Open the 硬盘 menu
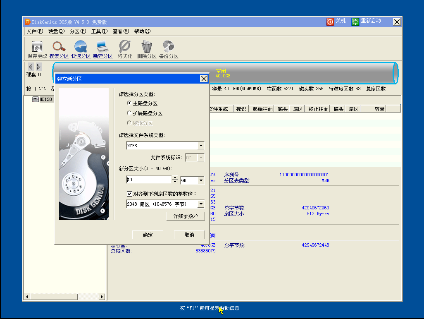The image size is (424, 319). [x=56, y=31]
